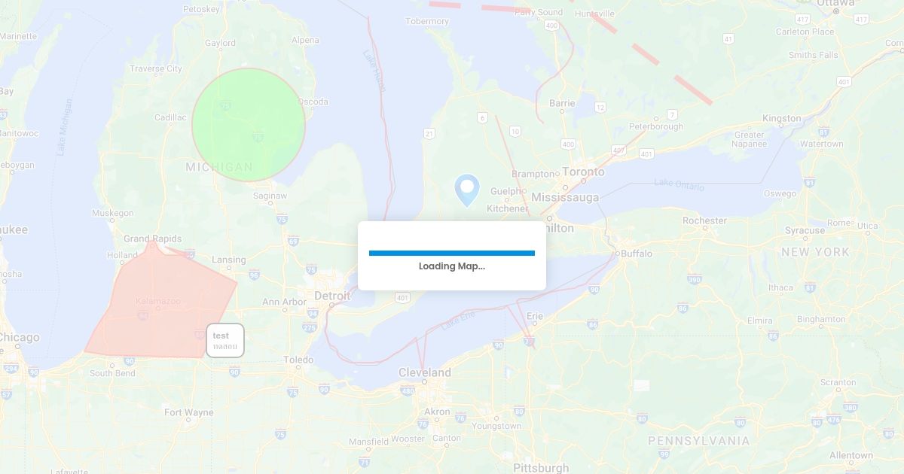This screenshot has width=904, height=474.
Task: Click the 'test' label box
Action: click(225, 340)
